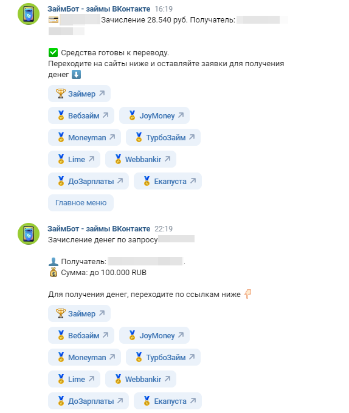Click Займер button in the second message
Screen dimensions: 349x413
click(79, 313)
